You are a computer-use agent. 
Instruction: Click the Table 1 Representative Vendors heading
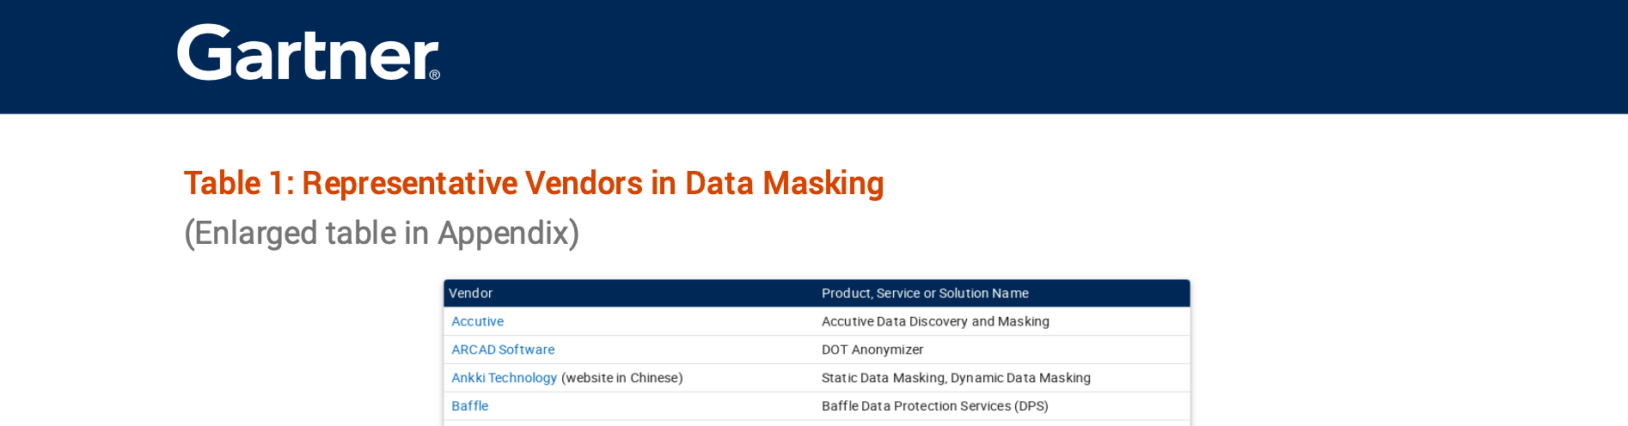coord(533,183)
